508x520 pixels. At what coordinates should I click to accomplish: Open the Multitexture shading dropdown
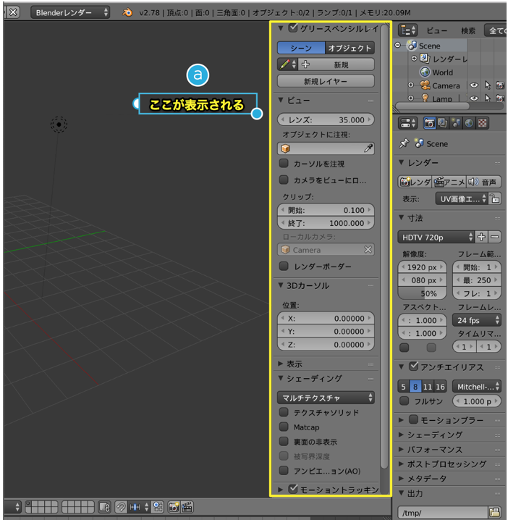click(x=326, y=398)
